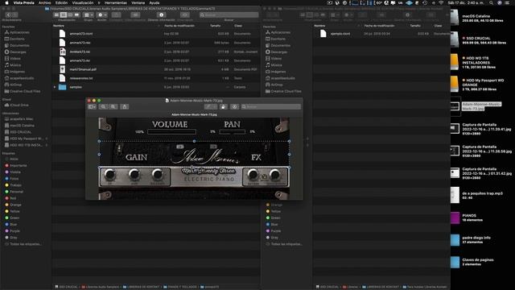The width and height of the screenshot is (515, 290).
Task: Click SSD CRUCIAL in left Finder path bar
Action: click(67, 287)
